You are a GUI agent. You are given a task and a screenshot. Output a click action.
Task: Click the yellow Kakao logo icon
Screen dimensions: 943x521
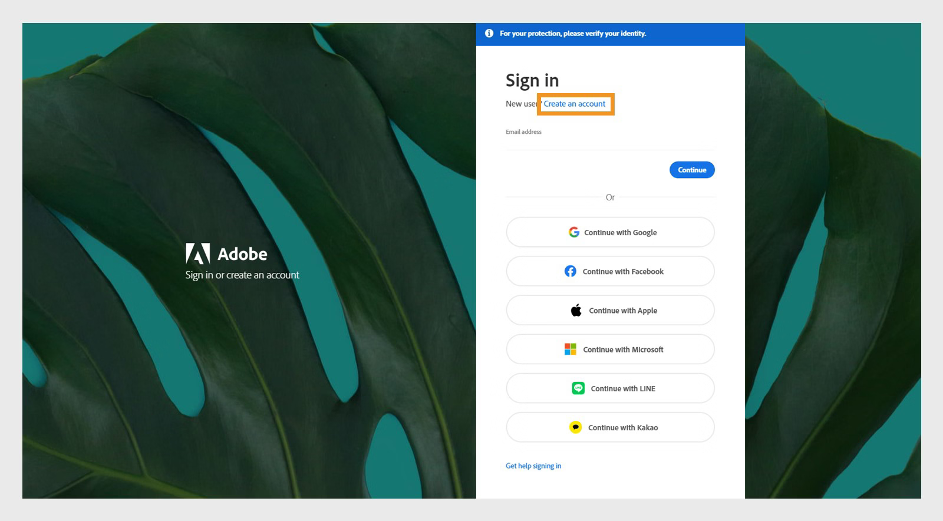tap(576, 427)
